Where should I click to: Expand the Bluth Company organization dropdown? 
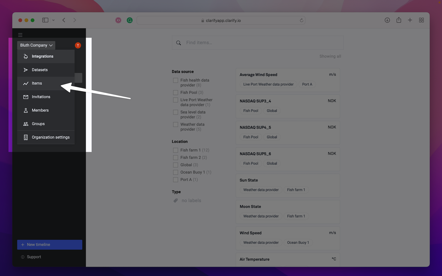pos(36,45)
